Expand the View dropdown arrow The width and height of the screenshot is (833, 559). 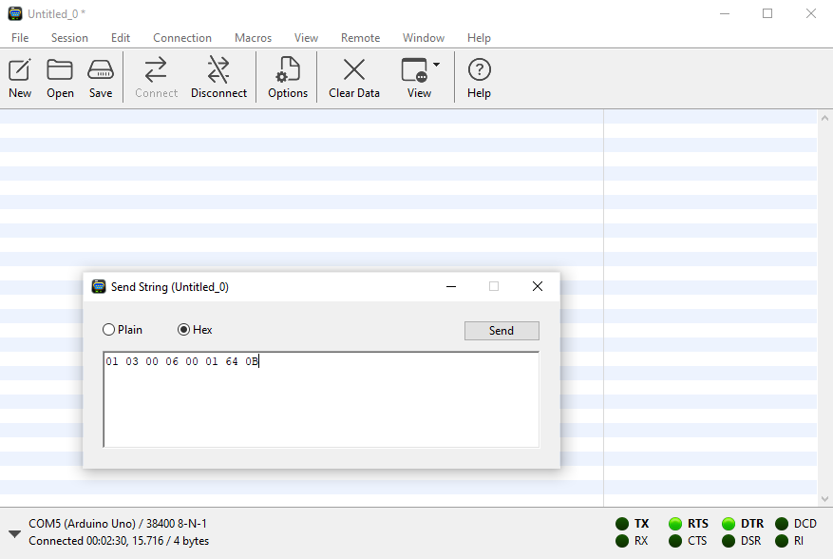click(x=436, y=66)
